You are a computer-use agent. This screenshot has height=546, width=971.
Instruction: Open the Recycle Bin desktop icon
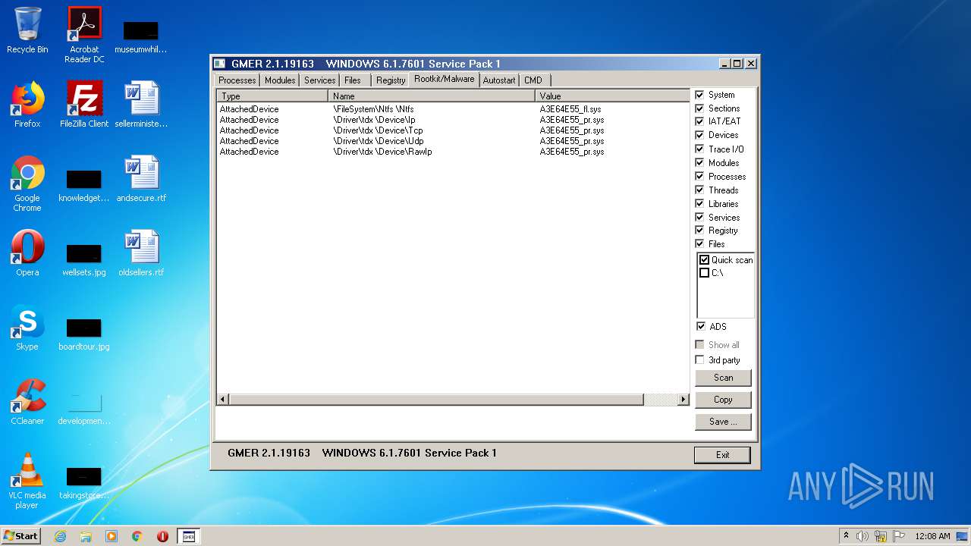coord(27,30)
